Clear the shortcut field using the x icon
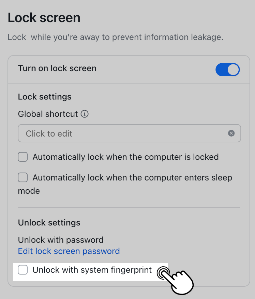The image size is (255, 299). pos(231,133)
